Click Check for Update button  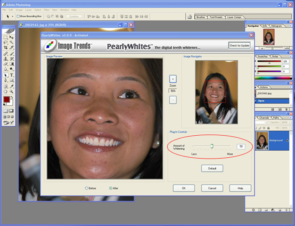(239, 45)
